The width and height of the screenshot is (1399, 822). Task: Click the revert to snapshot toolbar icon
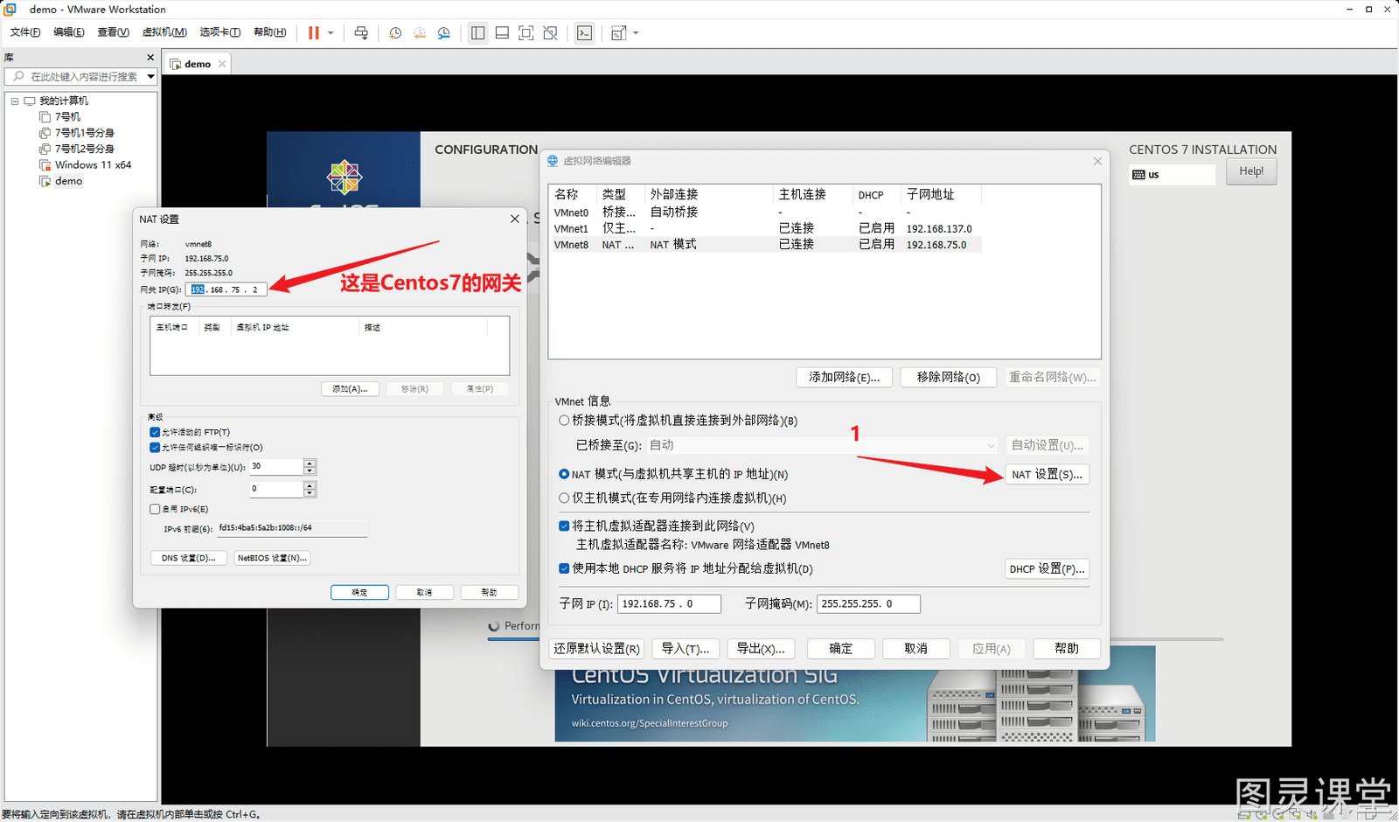420,33
